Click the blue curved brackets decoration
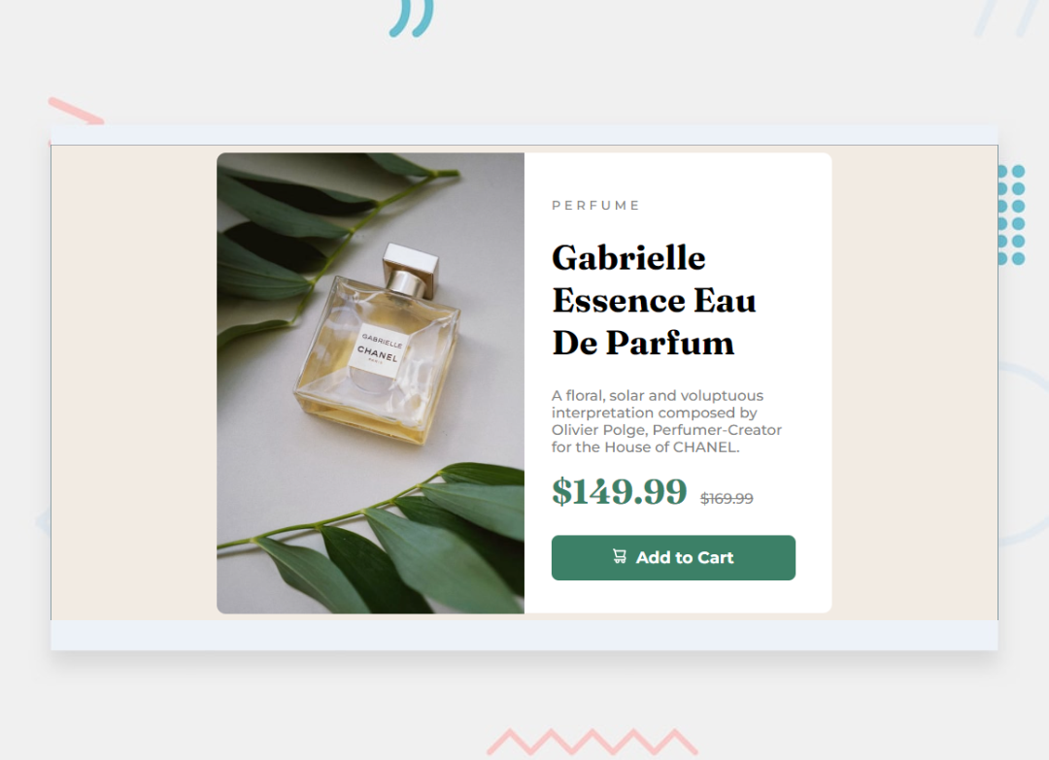 [412, 18]
